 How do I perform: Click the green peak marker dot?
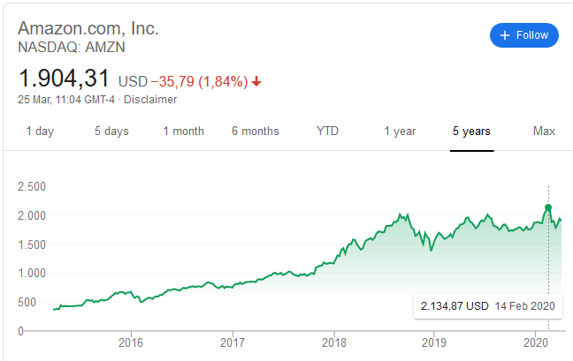coord(548,208)
